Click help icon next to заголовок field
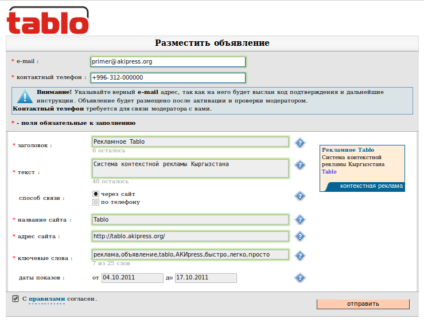The width and height of the screenshot is (424, 323). click(299, 143)
